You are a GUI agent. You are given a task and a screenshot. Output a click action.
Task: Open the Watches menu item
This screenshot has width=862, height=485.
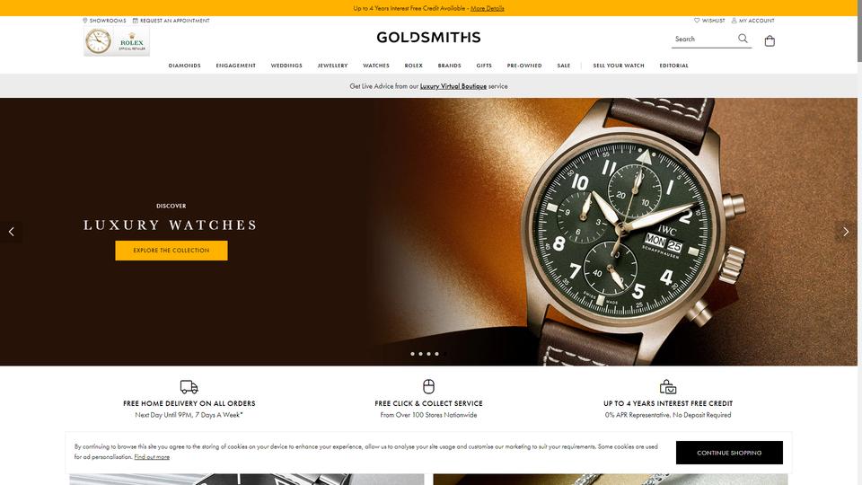click(376, 66)
